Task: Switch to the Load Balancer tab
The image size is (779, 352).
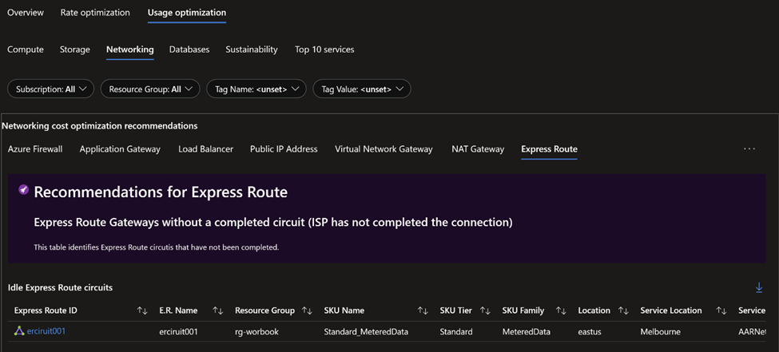Action: [x=205, y=149]
